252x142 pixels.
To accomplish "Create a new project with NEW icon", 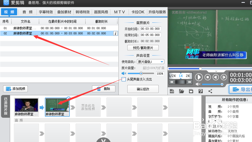I will point(172,91).
